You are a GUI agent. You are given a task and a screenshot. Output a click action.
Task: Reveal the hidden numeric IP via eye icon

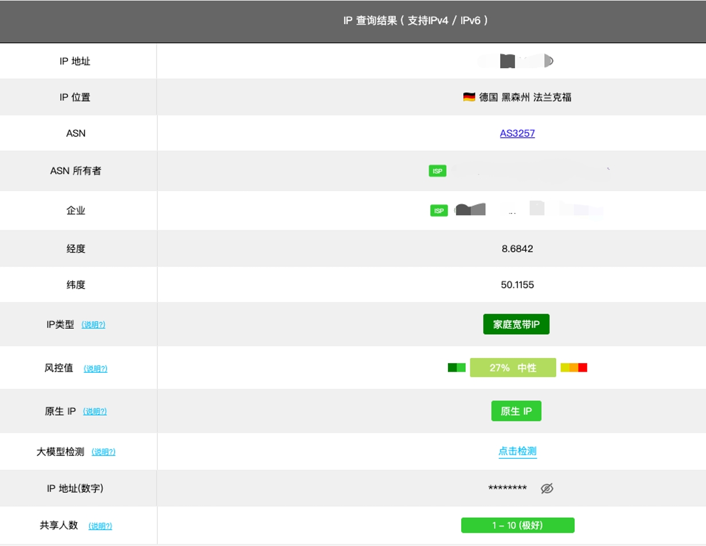click(547, 489)
